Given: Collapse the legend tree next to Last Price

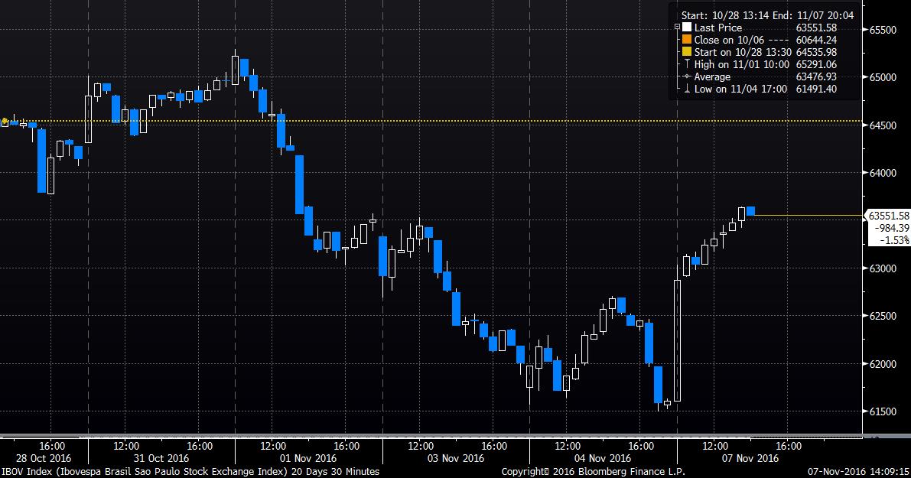Looking at the screenshot, I should coord(677,28).
